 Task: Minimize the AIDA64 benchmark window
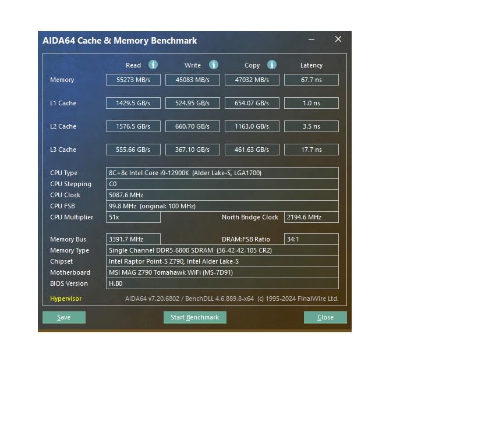(312, 40)
